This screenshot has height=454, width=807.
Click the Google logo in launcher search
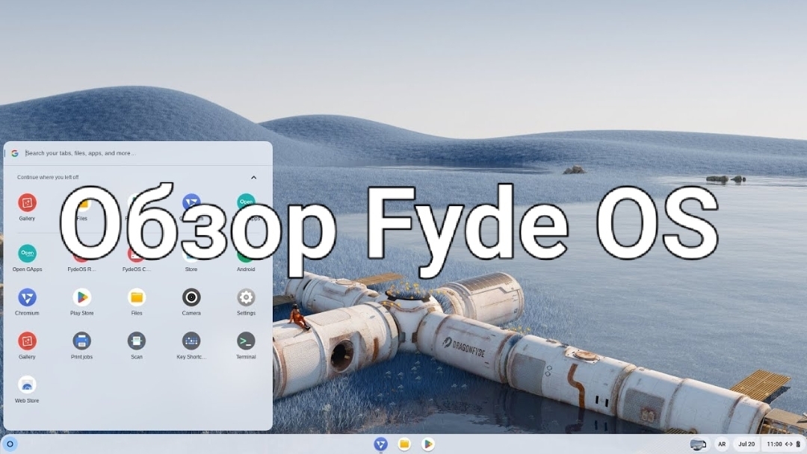[x=15, y=153]
